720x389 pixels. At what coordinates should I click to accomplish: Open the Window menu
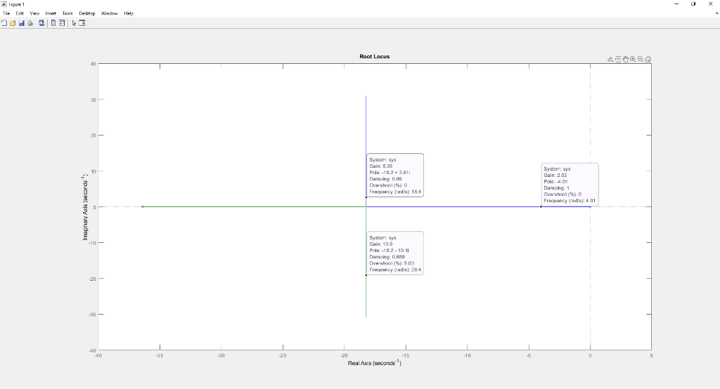[x=109, y=13]
